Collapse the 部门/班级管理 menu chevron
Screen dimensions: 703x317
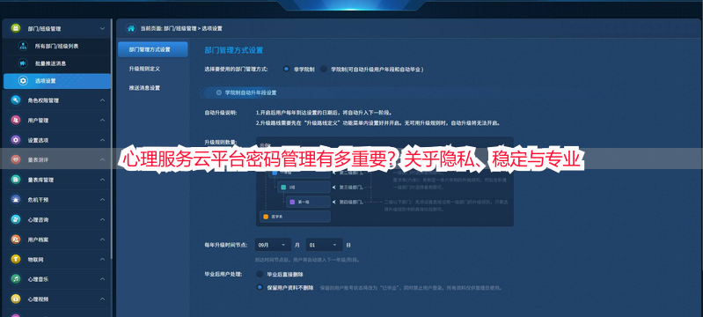tap(102, 28)
